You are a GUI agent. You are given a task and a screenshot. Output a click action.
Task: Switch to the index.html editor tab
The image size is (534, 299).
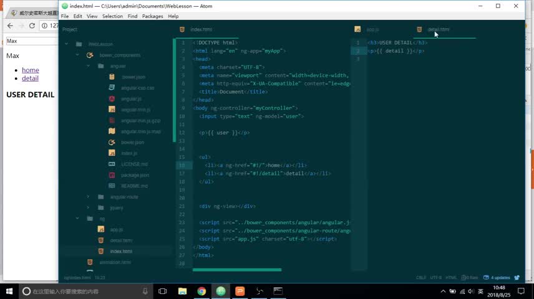click(201, 30)
